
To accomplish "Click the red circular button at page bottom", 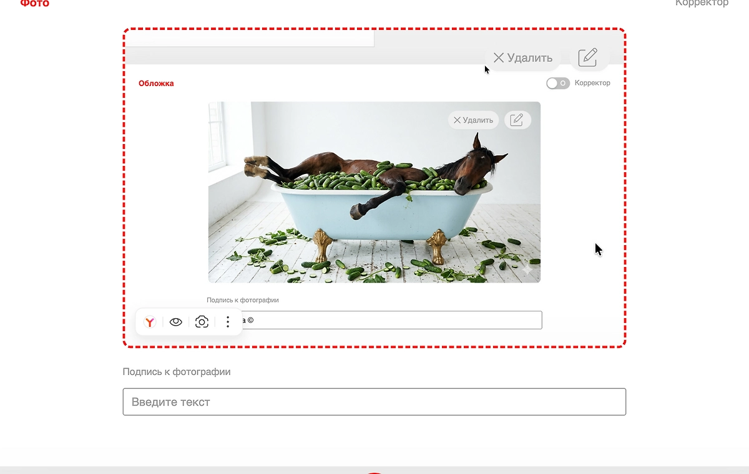I will (374, 472).
